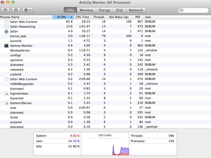Select the sysmond process row
The image size is (211, 158).
(105, 60)
